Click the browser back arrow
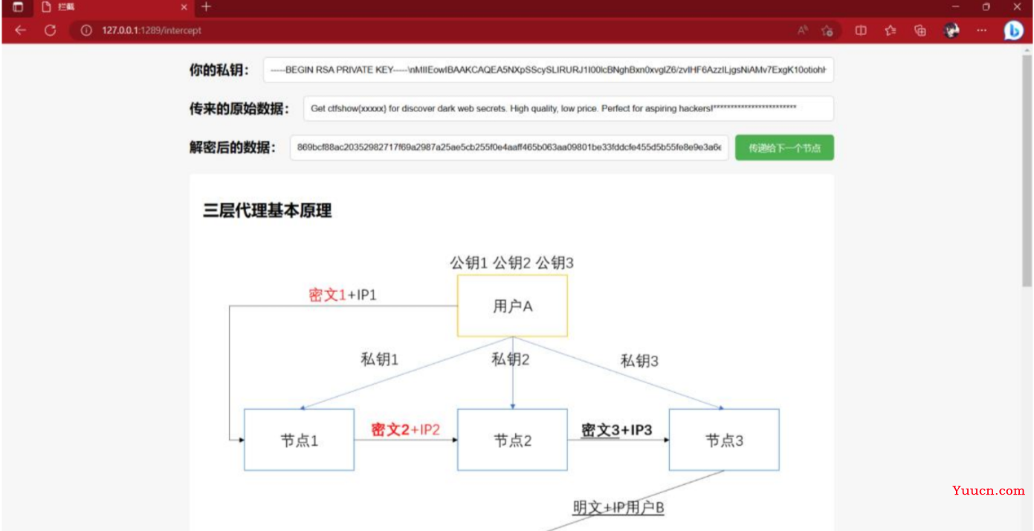 [20, 30]
